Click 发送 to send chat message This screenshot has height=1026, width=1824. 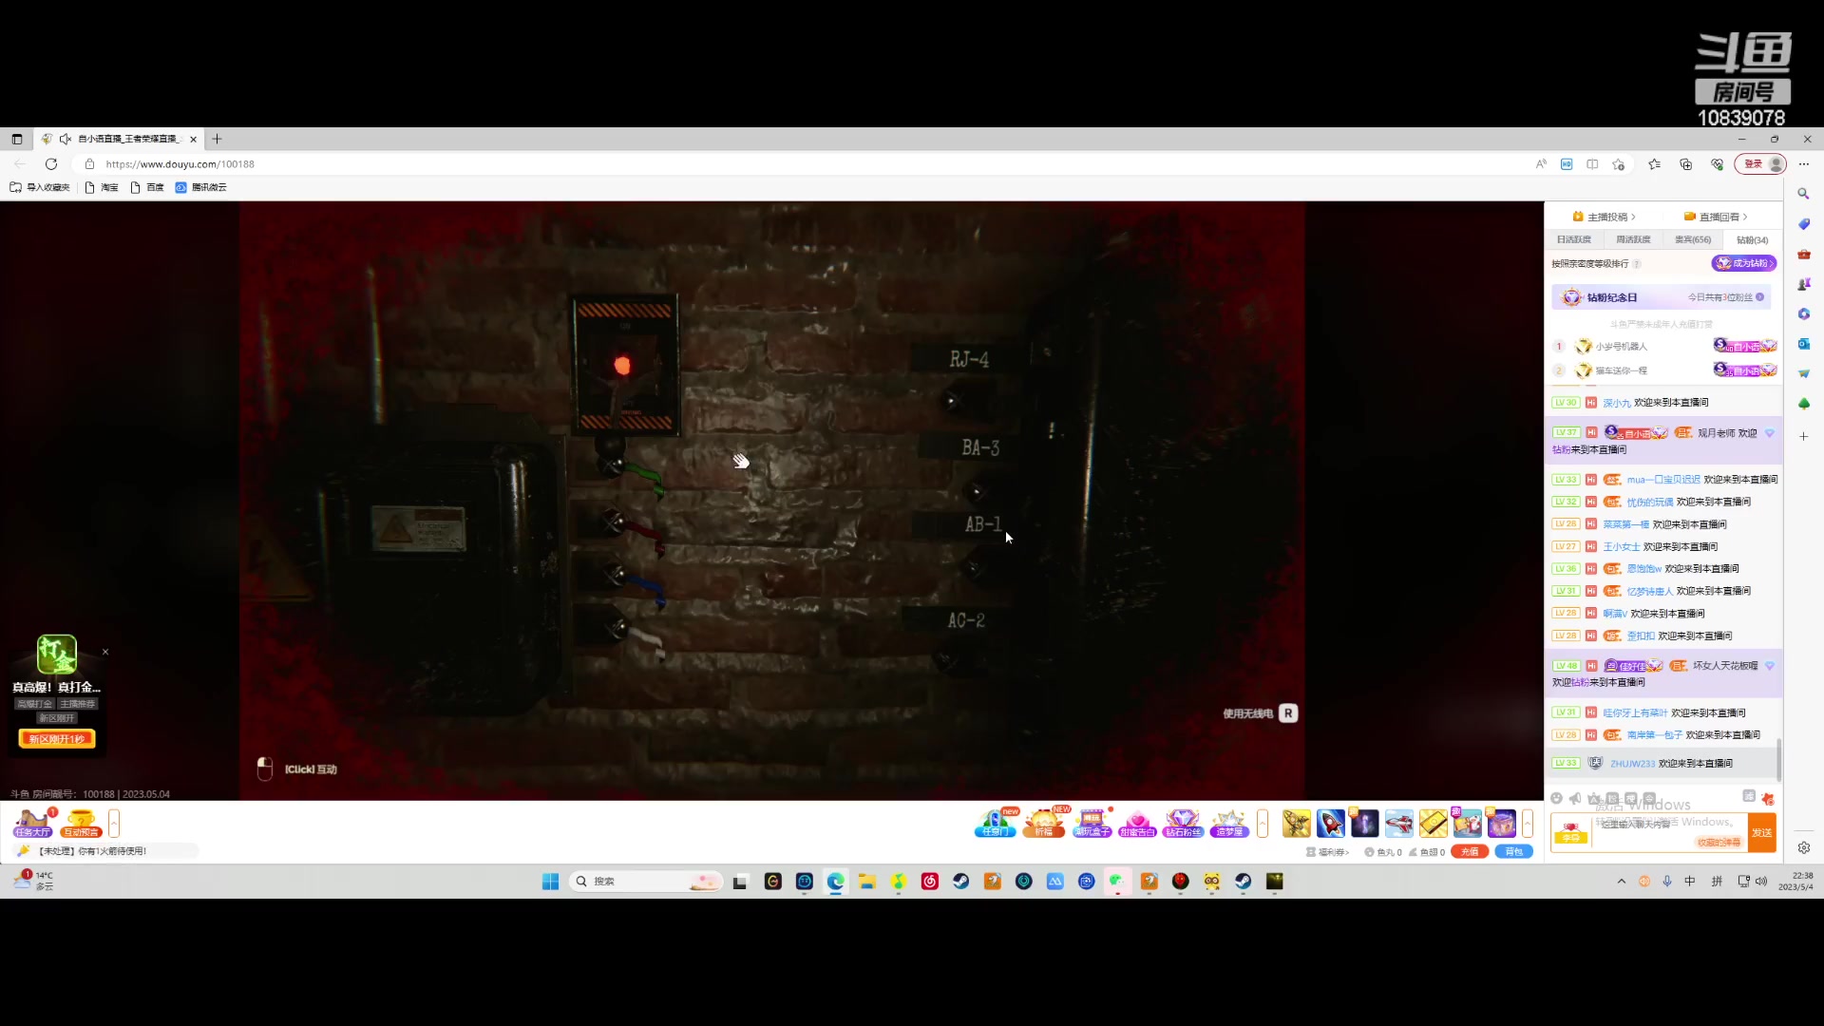(1762, 833)
